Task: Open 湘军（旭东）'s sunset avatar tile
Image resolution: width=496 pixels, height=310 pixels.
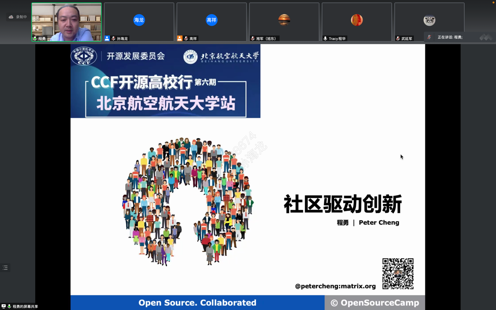Action: coord(284,20)
